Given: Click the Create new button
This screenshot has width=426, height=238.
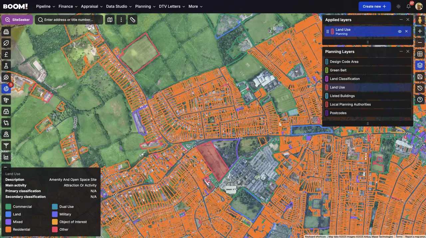Looking at the screenshot, I should [374, 6].
